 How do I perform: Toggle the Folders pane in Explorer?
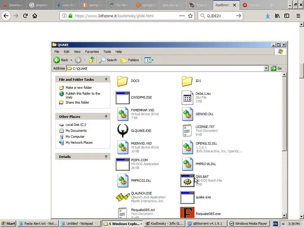pyautogui.click(x=130, y=60)
